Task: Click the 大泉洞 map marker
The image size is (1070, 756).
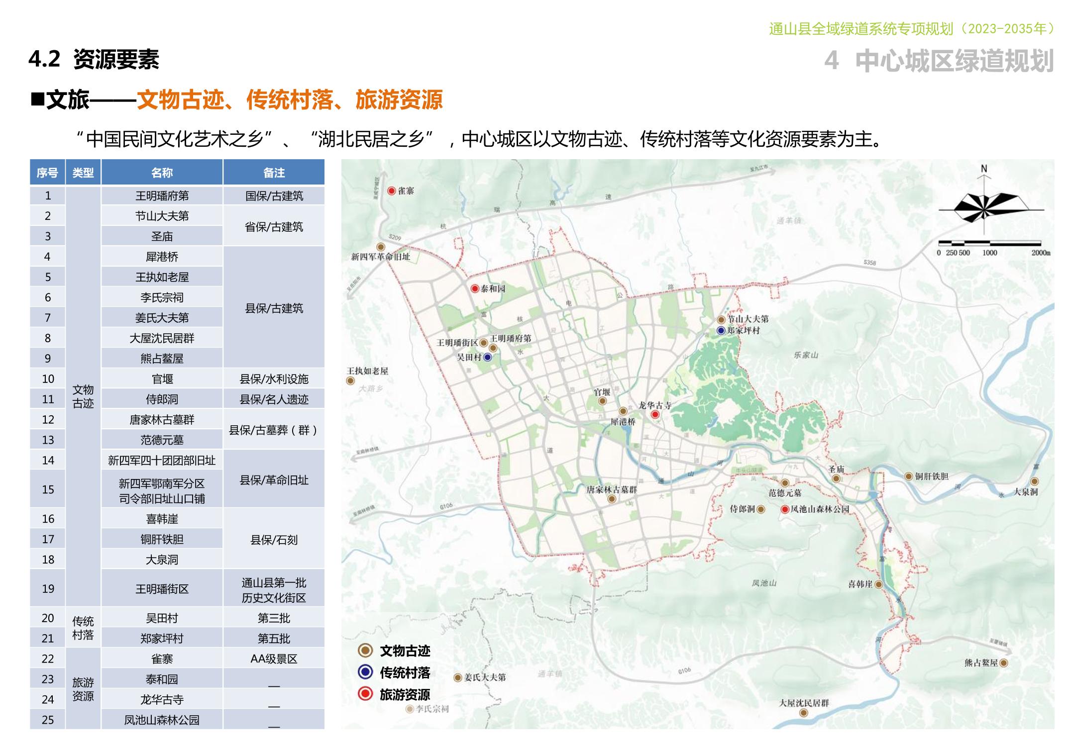Action: pos(1035,481)
